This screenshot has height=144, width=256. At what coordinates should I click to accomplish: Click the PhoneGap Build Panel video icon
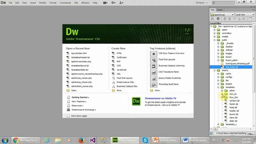[154, 85]
